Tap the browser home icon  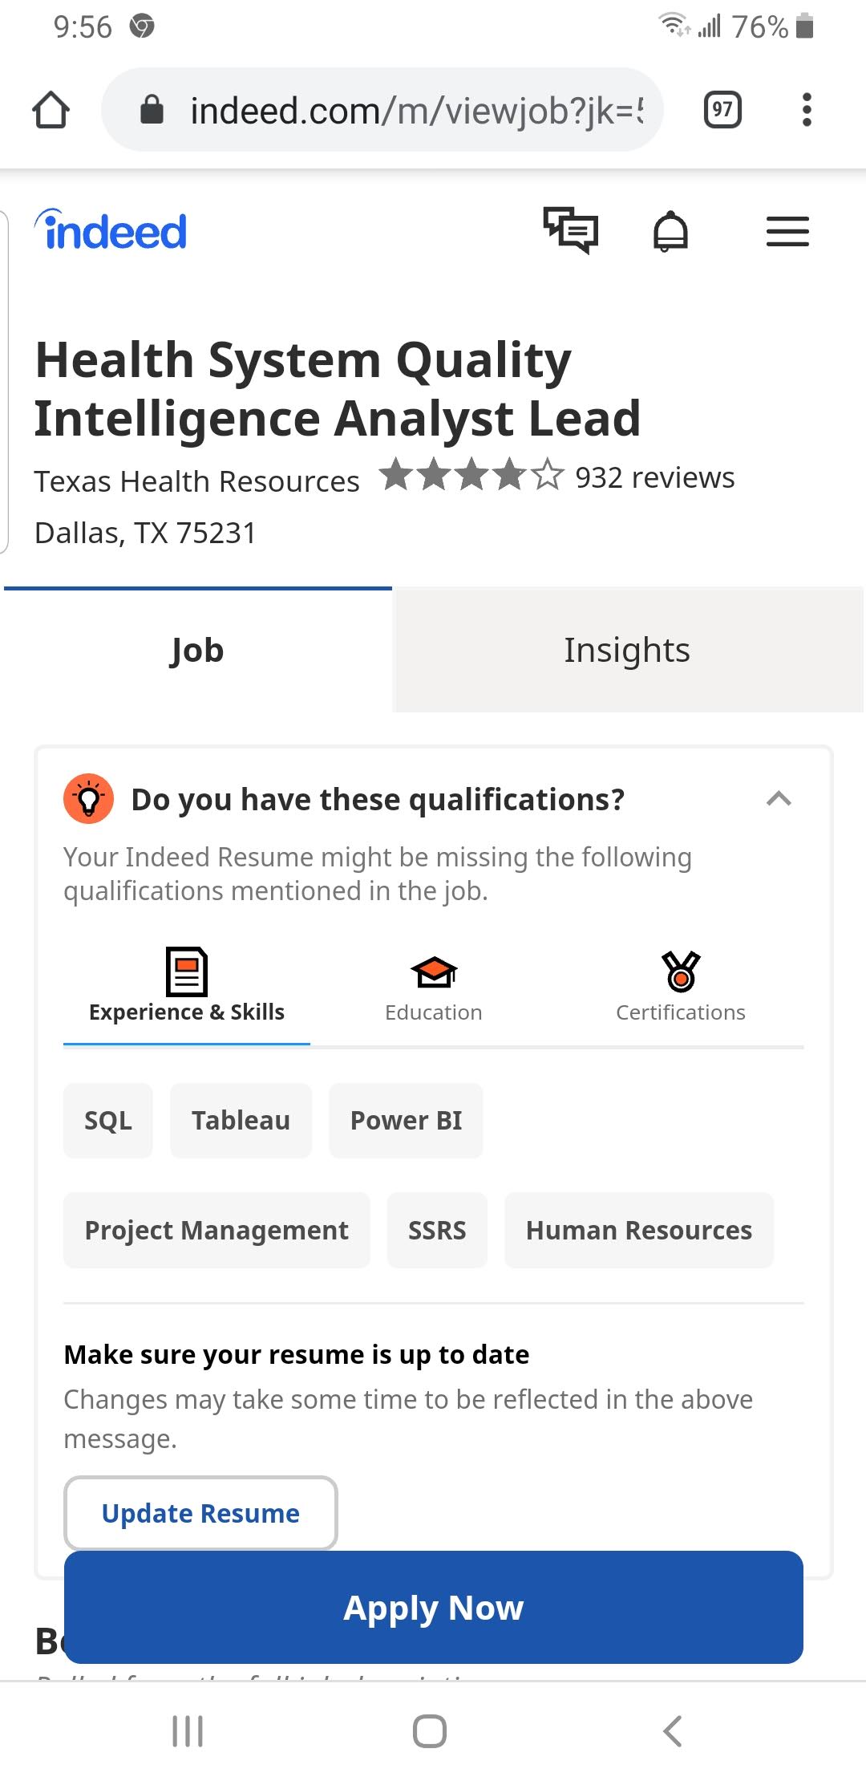click(x=51, y=110)
